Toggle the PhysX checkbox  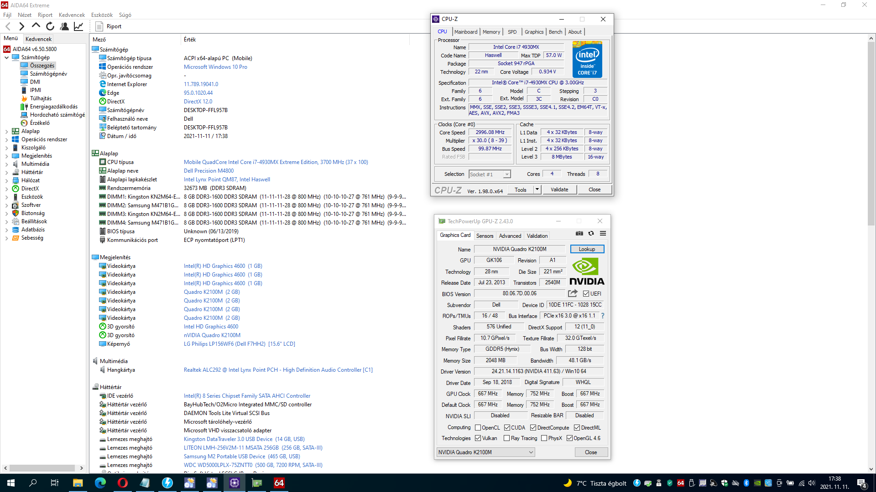544,438
